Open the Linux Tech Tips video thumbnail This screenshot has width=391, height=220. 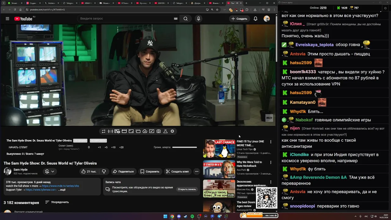coord(219,148)
